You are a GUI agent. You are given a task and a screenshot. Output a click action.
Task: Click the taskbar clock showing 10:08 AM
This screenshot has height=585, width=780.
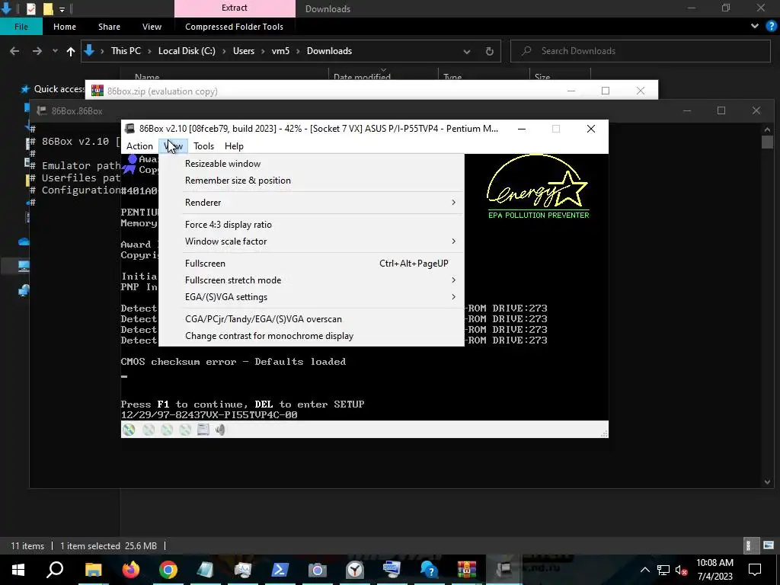pyautogui.click(x=714, y=570)
